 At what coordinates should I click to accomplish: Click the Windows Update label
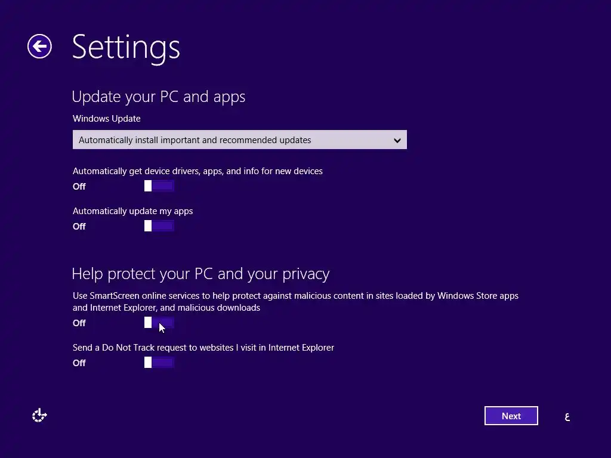[106, 119]
